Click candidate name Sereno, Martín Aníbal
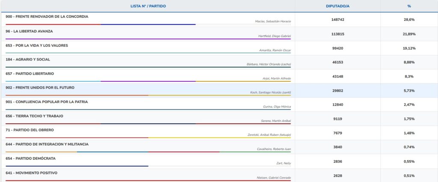This screenshot has height=182, width=438. point(276,121)
